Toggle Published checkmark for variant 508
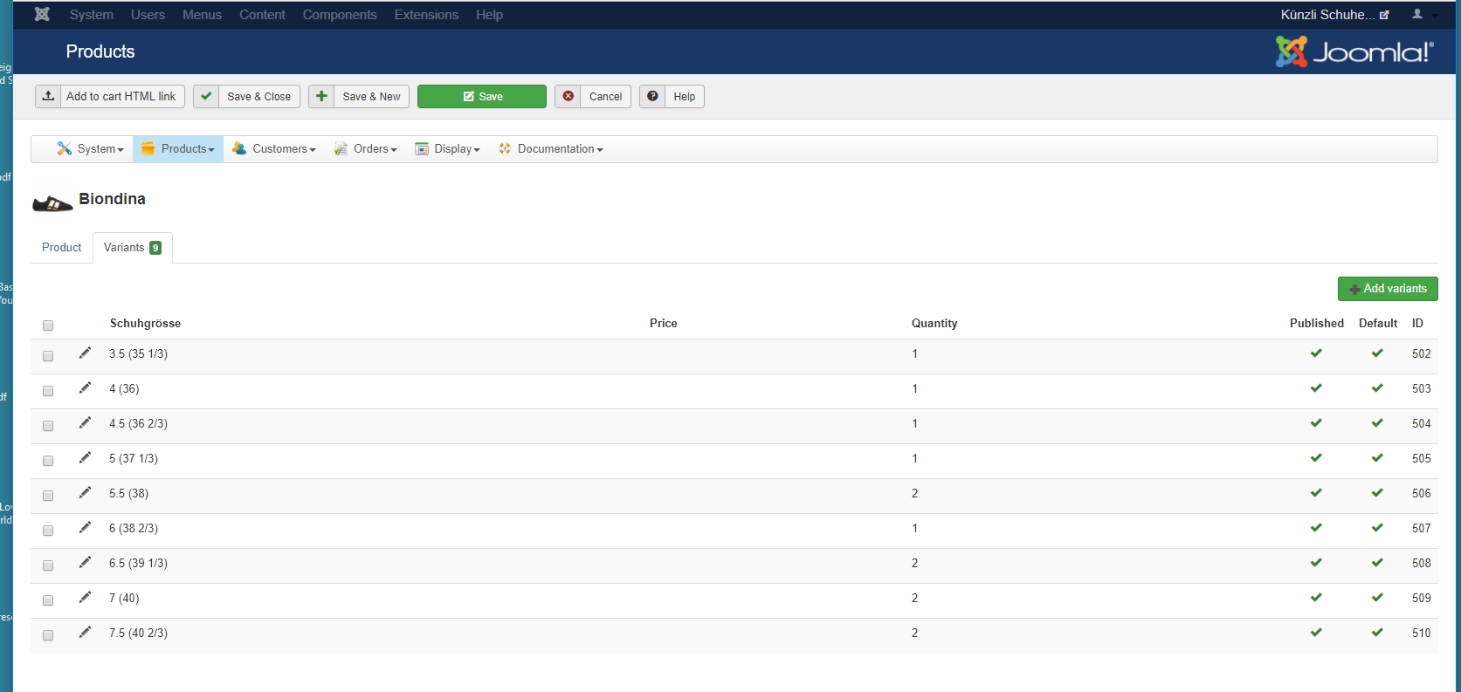This screenshot has width=1461, height=692. coord(1316,563)
